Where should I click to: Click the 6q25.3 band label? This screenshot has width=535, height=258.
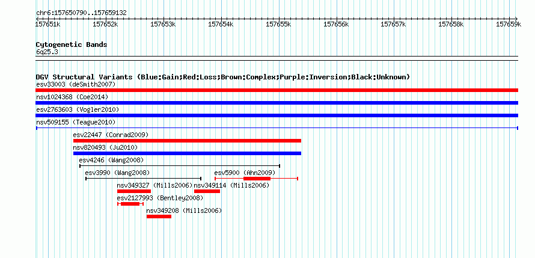coord(47,52)
